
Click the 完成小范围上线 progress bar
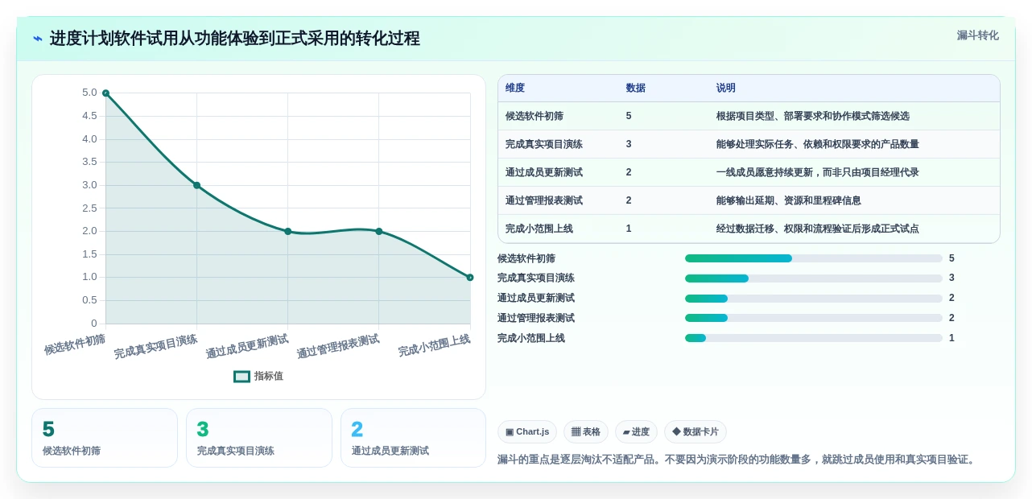(x=813, y=338)
